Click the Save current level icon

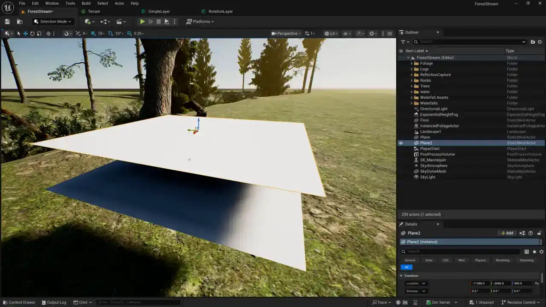(x=7, y=22)
